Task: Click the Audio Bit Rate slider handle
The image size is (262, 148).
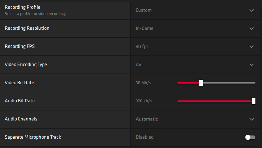Action: click(x=254, y=101)
